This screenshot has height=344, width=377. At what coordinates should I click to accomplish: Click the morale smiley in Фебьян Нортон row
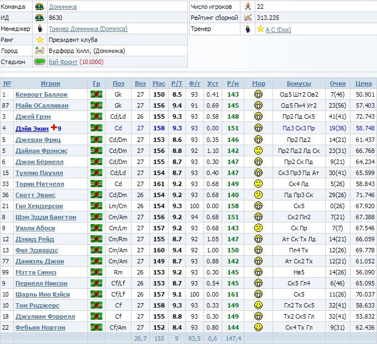[258, 327]
